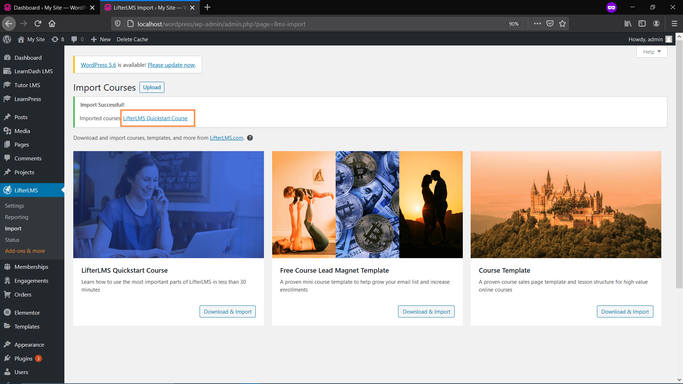683x384 pixels.
Task: Close the Dashboard browser tab
Action: coord(92,7)
